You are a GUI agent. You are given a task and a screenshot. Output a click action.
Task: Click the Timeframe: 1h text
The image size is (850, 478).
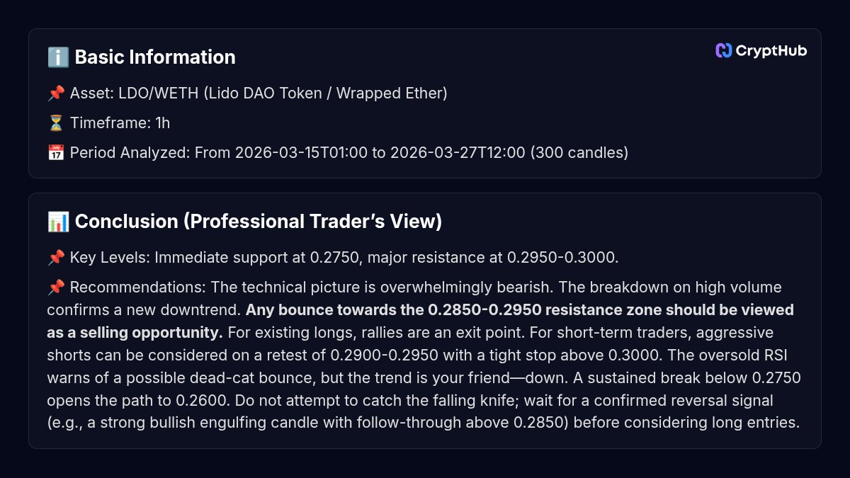pos(120,123)
